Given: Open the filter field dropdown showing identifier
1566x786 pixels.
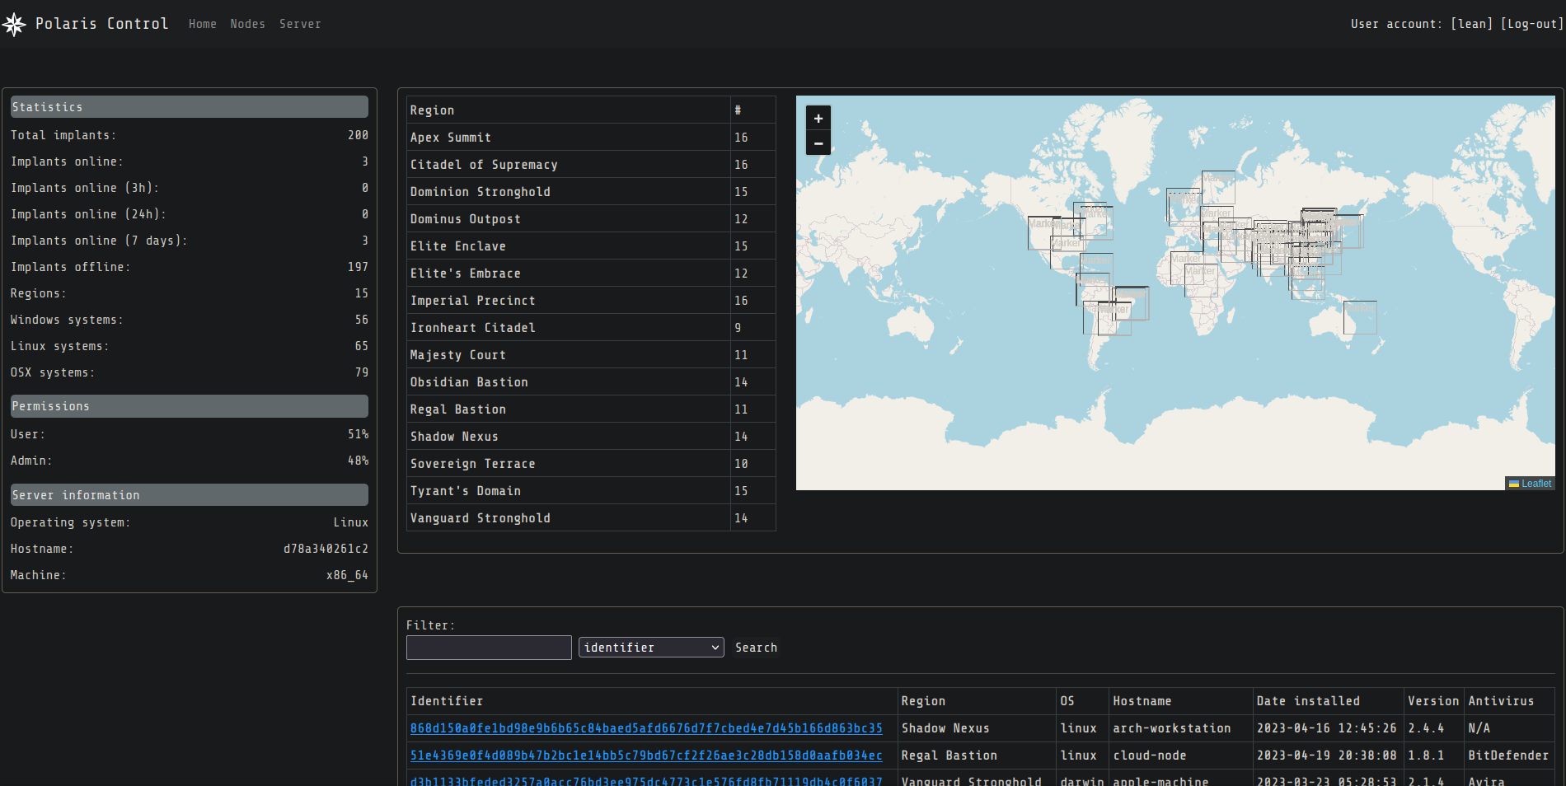Looking at the screenshot, I should [x=651, y=648].
